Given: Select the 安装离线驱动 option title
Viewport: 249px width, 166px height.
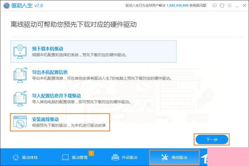Looking at the screenshot, I should pyautogui.click(x=45, y=119).
